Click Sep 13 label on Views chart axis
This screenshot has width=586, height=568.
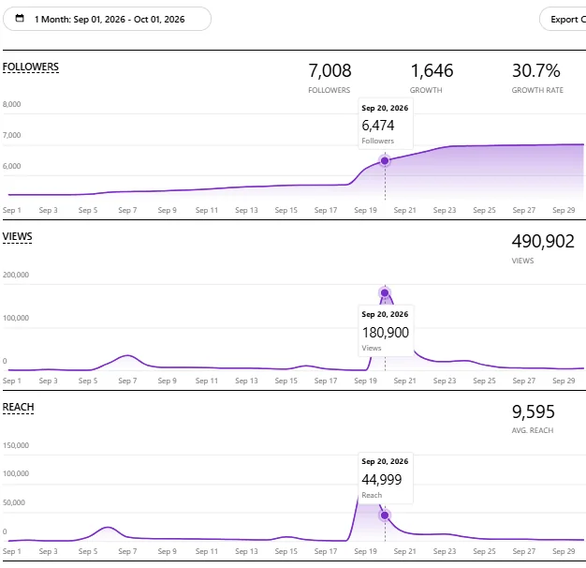coord(246,381)
